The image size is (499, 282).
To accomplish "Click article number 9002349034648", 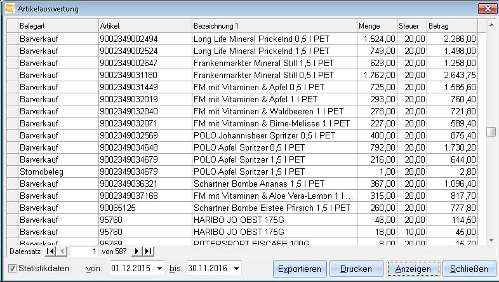I will point(129,148).
